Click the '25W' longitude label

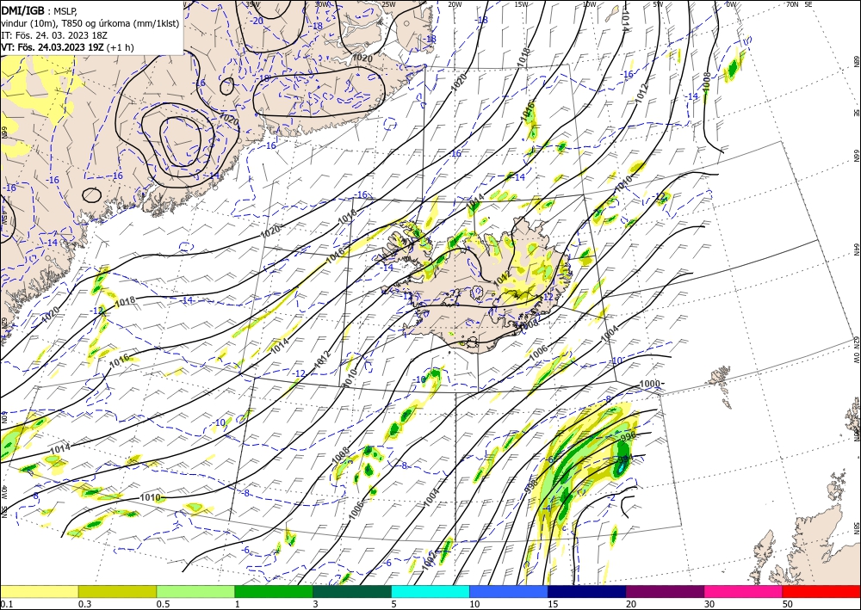pyautogui.click(x=388, y=3)
